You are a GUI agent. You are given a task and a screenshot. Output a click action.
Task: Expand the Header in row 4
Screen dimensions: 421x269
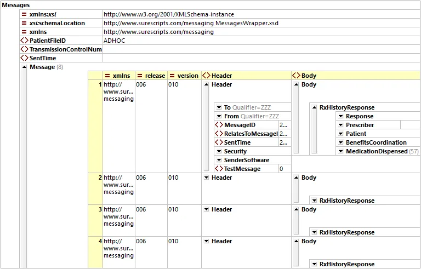[x=206, y=241]
